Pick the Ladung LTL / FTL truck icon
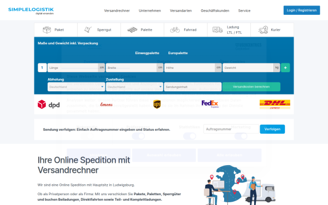The image size is (328, 205). pos(218,30)
